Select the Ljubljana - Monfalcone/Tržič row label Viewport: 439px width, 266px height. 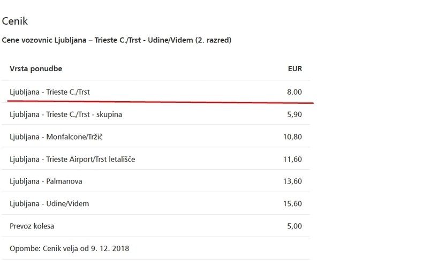pyautogui.click(x=56, y=137)
